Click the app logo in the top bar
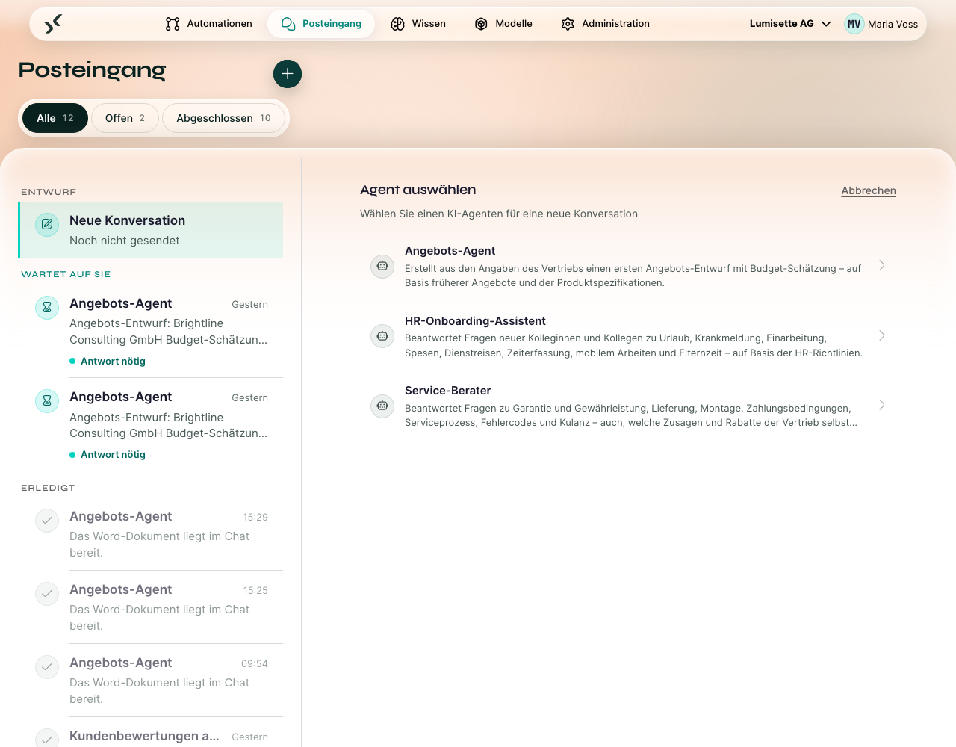 click(53, 24)
